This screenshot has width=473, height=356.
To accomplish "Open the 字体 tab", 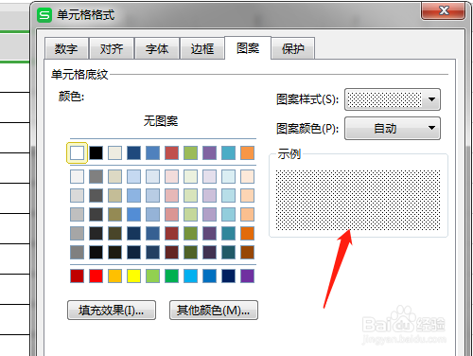I will tap(157, 48).
